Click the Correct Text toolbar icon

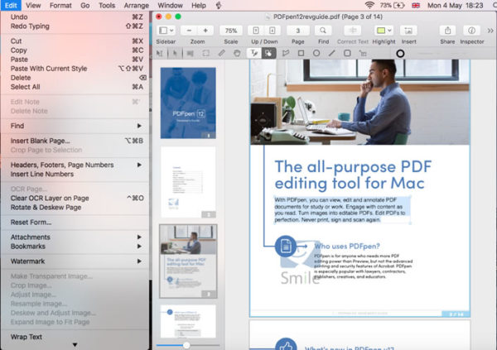[353, 31]
